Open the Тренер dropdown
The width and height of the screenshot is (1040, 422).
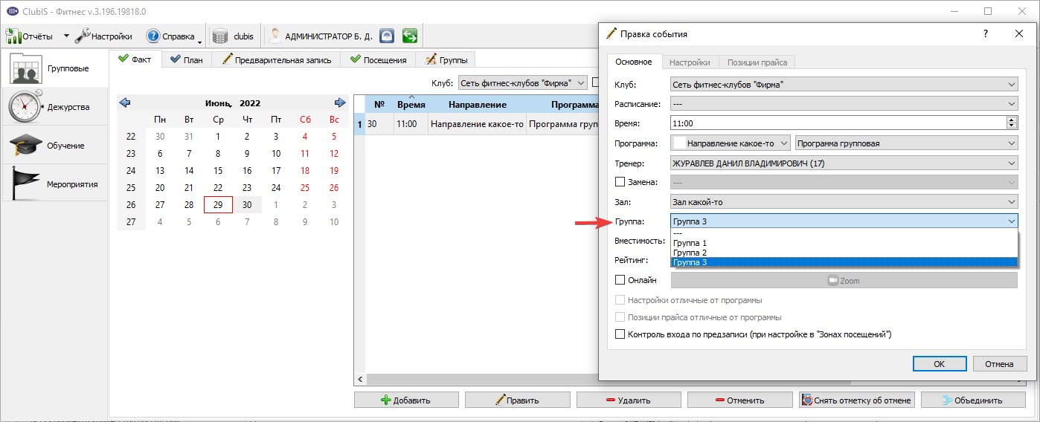coord(844,163)
